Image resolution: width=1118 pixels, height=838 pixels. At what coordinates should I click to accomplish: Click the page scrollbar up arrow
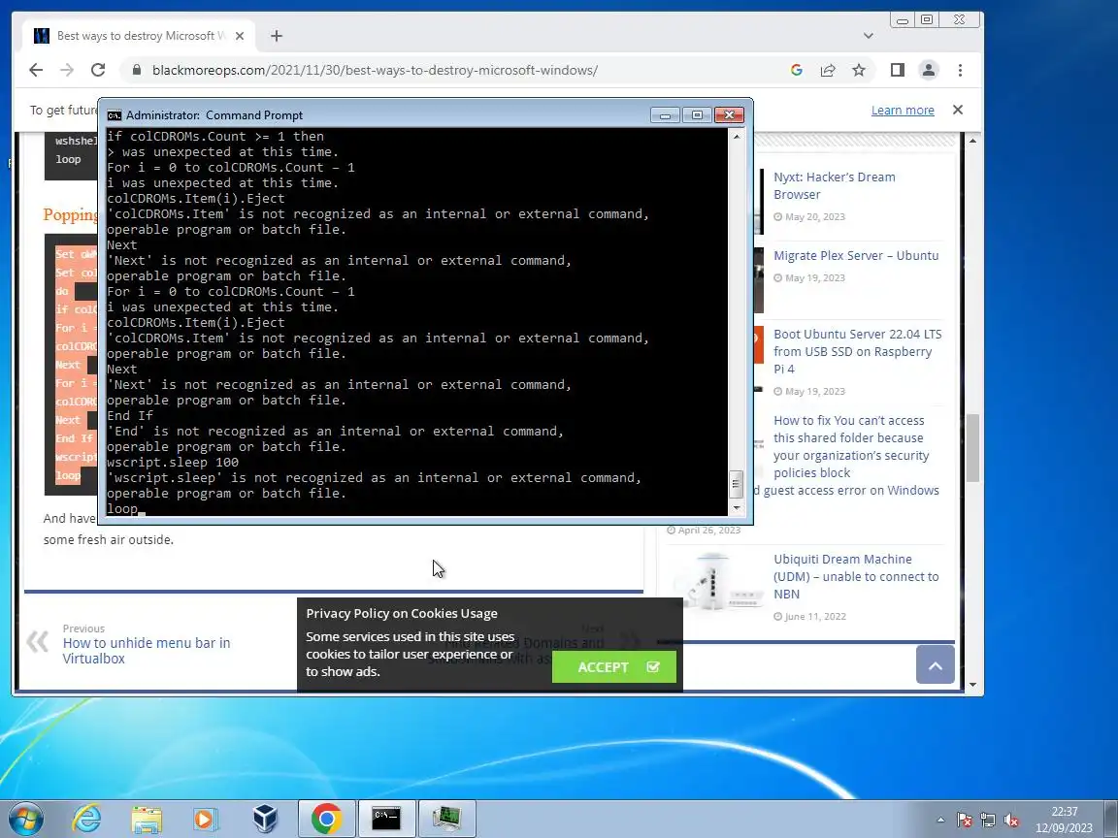(x=972, y=141)
